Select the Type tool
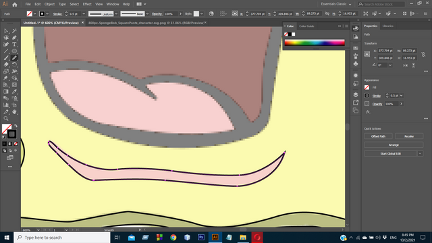The height and width of the screenshot is (243, 432). pyautogui.click(x=14, y=45)
